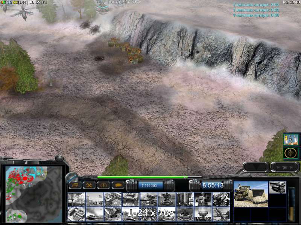Viewport: 301px width, 225px height.
Task: Fire the Tomahawk storm special power shortcut
Action: pos(291,140)
